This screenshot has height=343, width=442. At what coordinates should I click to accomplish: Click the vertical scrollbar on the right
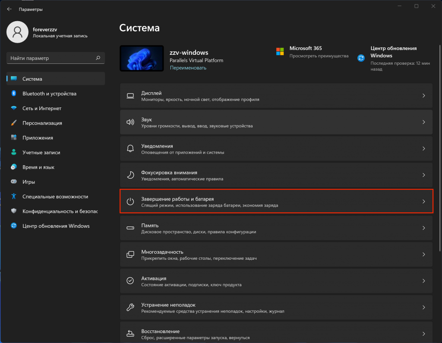pos(440,148)
